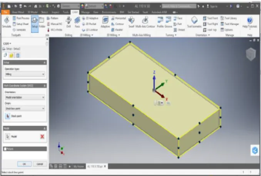Select the Contour 3D milling tool
Screen dimensions: 261x176
pos(117,24)
